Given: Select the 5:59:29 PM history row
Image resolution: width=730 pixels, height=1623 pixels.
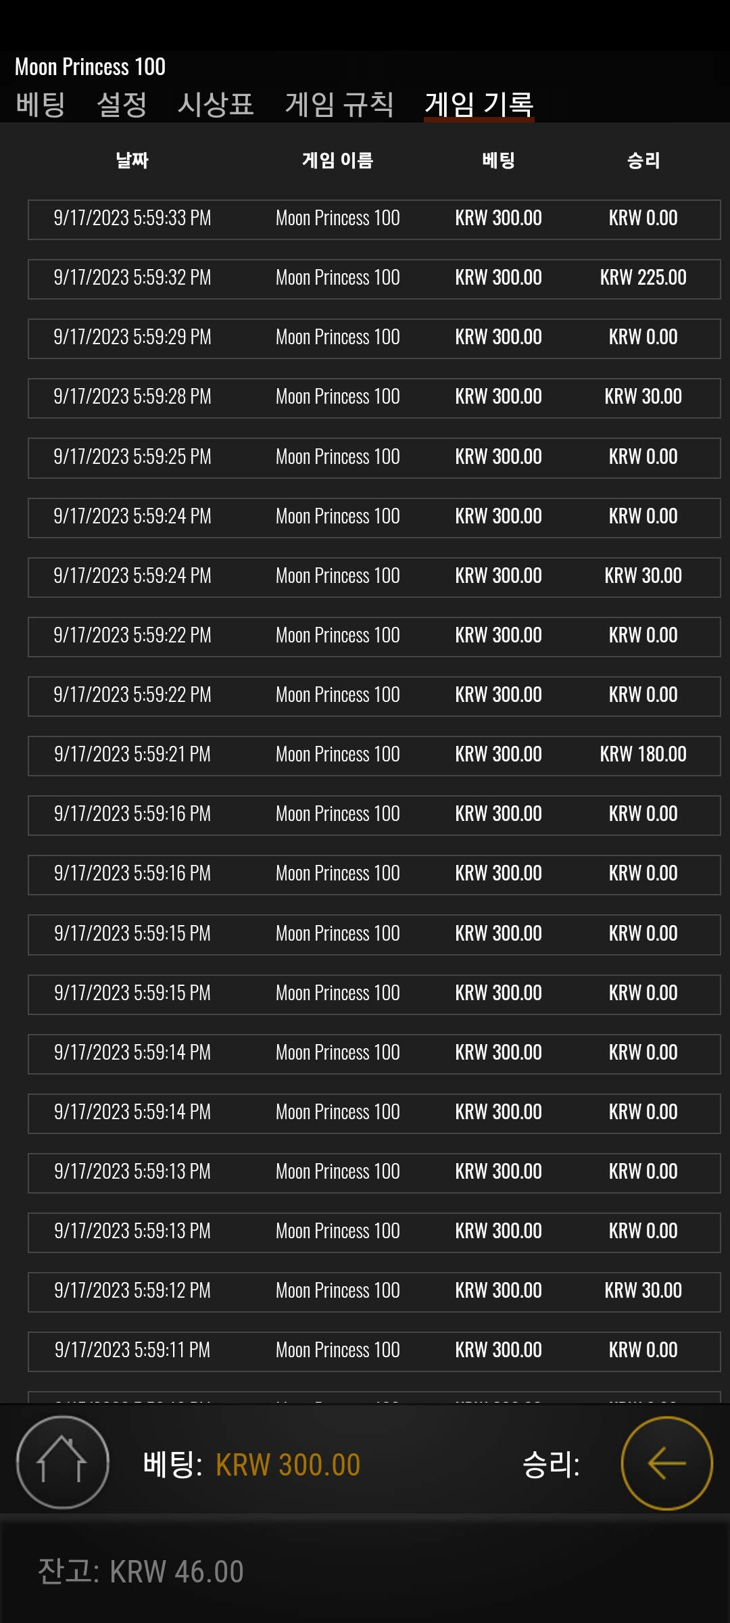Looking at the screenshot, I should (374, 338).
